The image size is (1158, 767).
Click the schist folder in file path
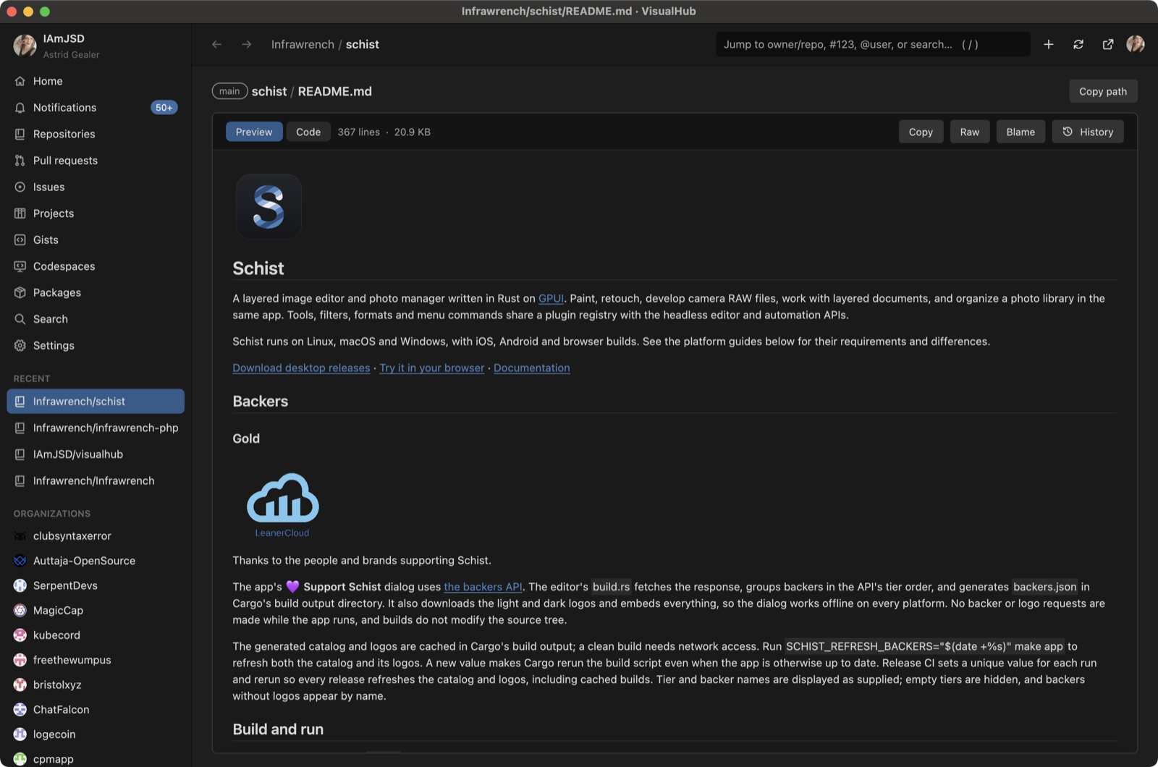point(269,91)
